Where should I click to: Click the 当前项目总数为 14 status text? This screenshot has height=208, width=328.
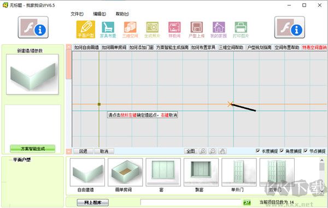tap(276, 202)
